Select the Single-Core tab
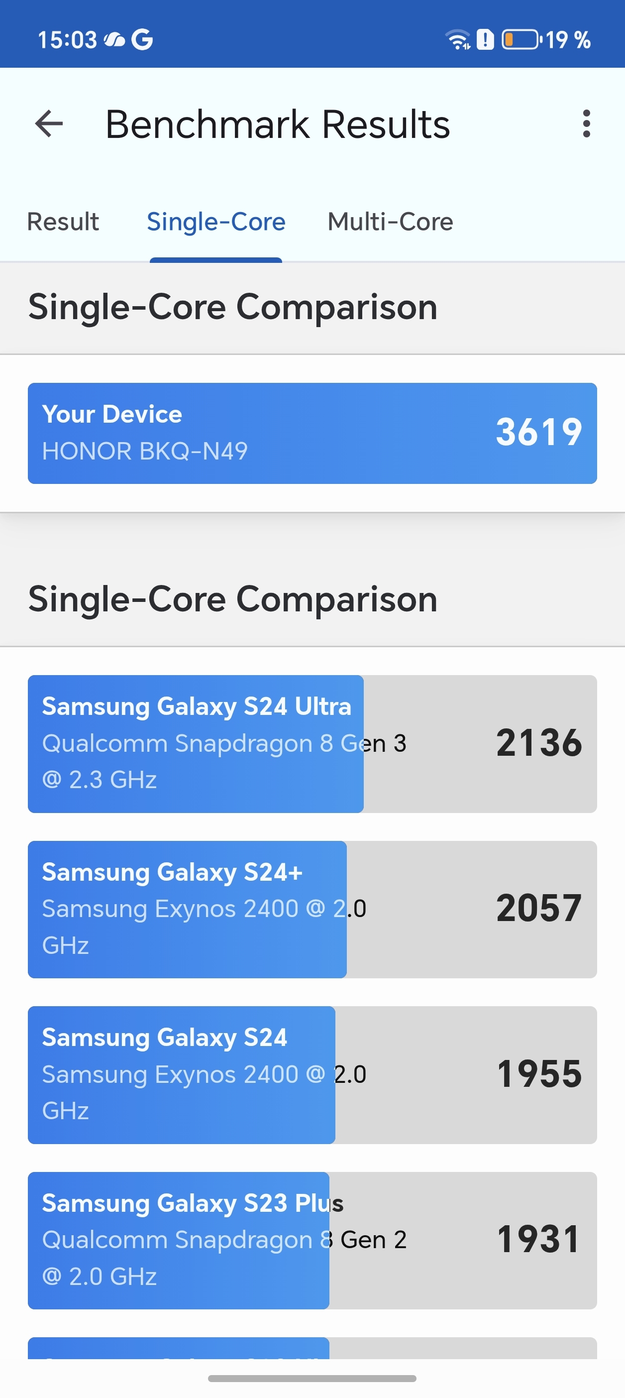 (216, 222)
